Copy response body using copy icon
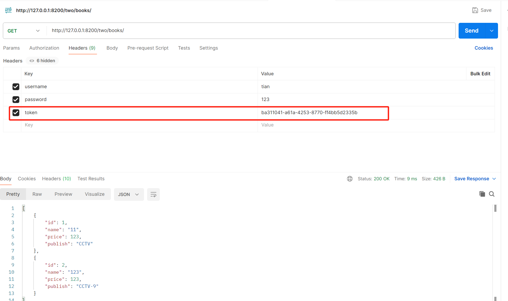Screen dimensions: 508x301 tap(482, 194)
